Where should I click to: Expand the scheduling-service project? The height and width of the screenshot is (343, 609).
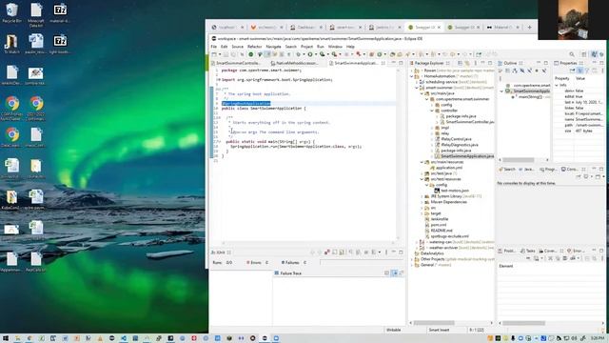tap(417, 82)
